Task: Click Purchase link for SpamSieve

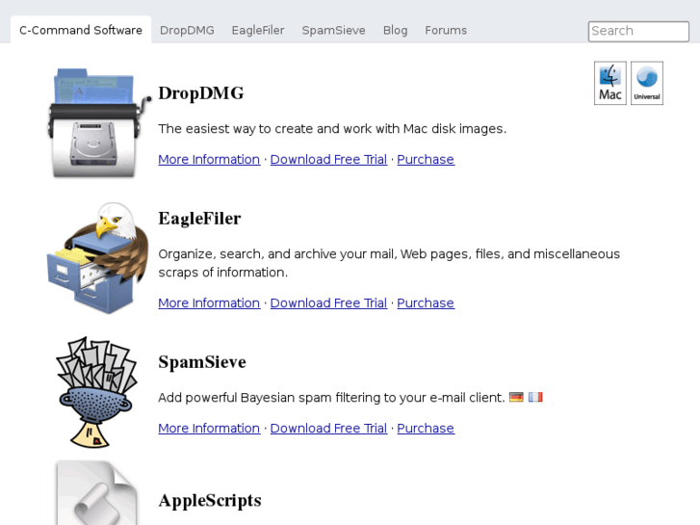Action: click(426, 428)
